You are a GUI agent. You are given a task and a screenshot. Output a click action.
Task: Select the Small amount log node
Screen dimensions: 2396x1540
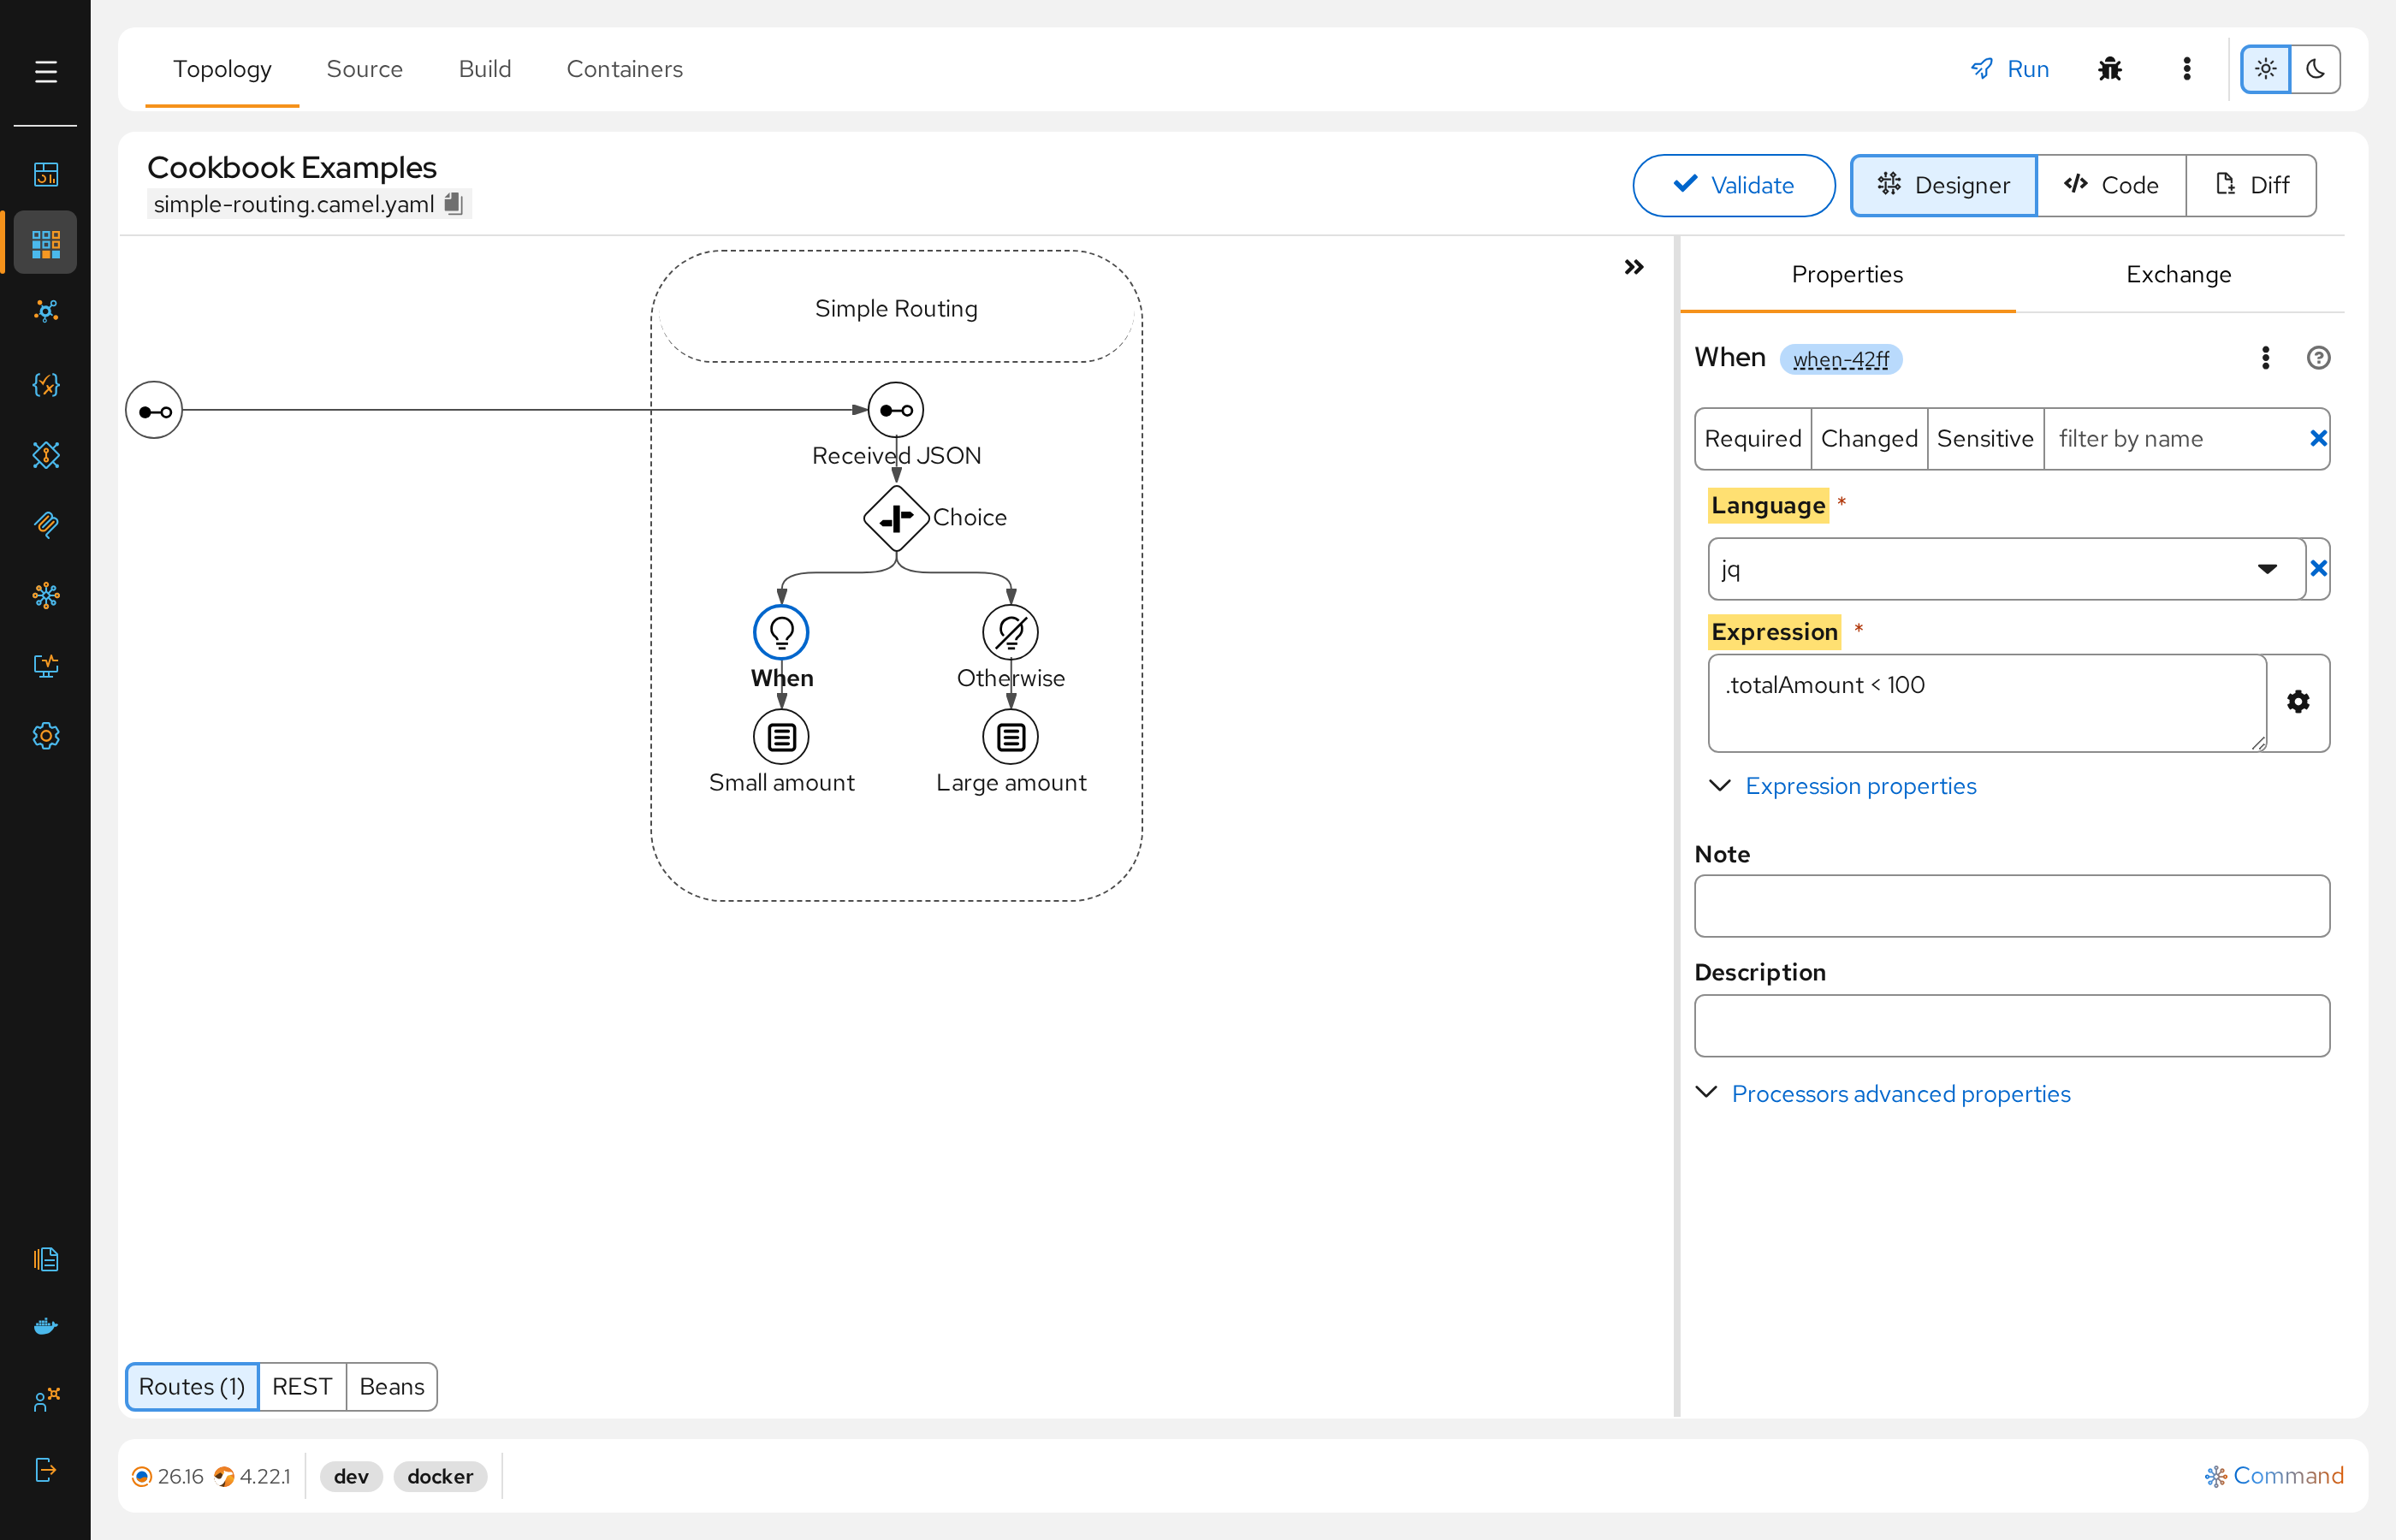pyautogui.click(x=781, y=737)
